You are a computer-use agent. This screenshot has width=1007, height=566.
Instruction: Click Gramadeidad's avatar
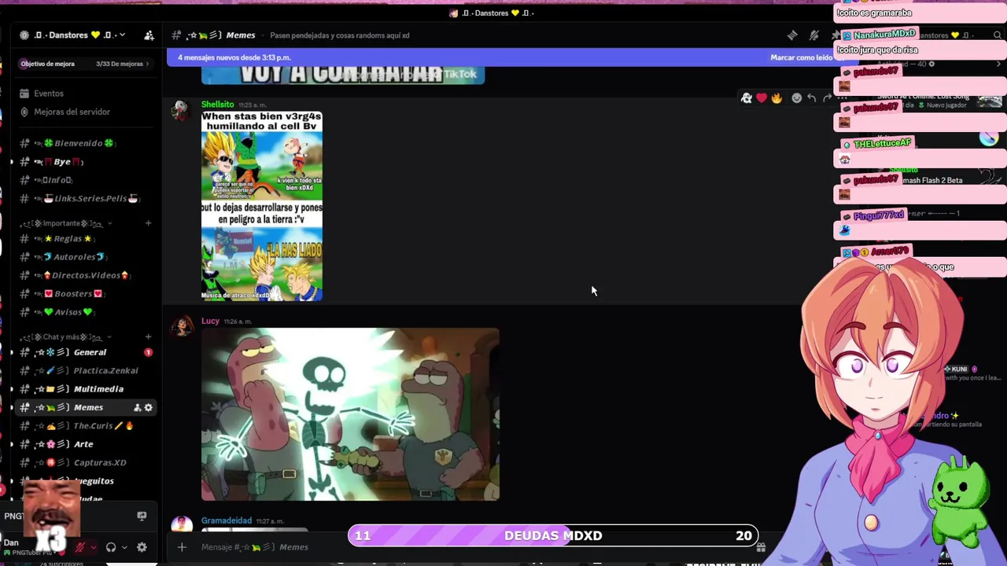coord(182,524)
